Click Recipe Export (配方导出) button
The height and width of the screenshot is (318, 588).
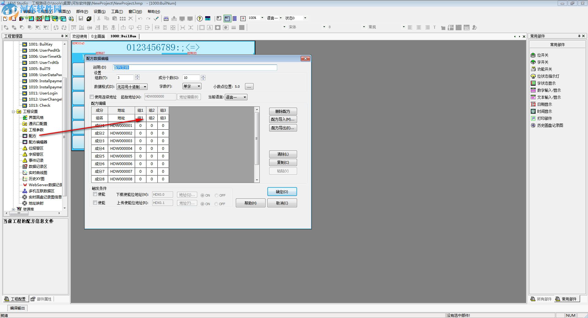[283, 128]
